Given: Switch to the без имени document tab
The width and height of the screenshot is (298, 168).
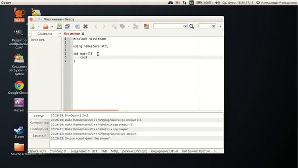Looking at the screenshot, I should [72, 34].
